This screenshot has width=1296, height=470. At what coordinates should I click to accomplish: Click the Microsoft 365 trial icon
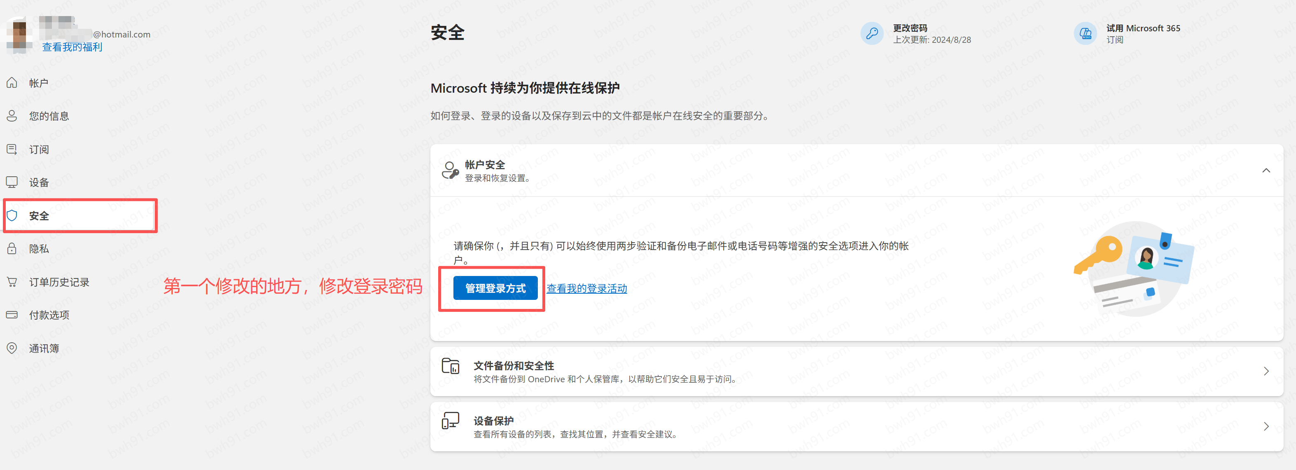[1085, 33]
